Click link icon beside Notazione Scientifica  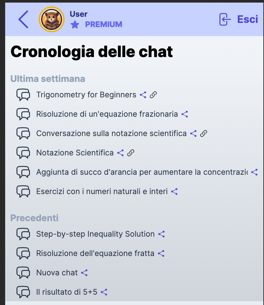[131, 153]
